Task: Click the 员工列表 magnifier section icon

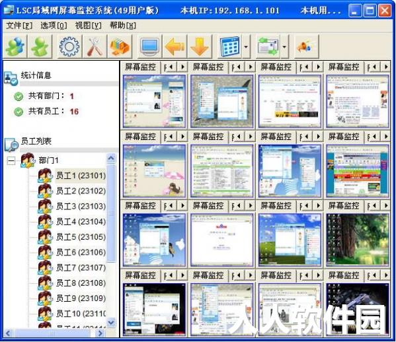Action: [x=11, y=145]
